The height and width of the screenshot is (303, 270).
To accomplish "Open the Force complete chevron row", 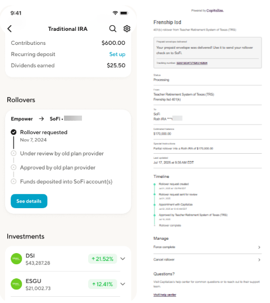I will pyautogui.click(x=207, y=247).
